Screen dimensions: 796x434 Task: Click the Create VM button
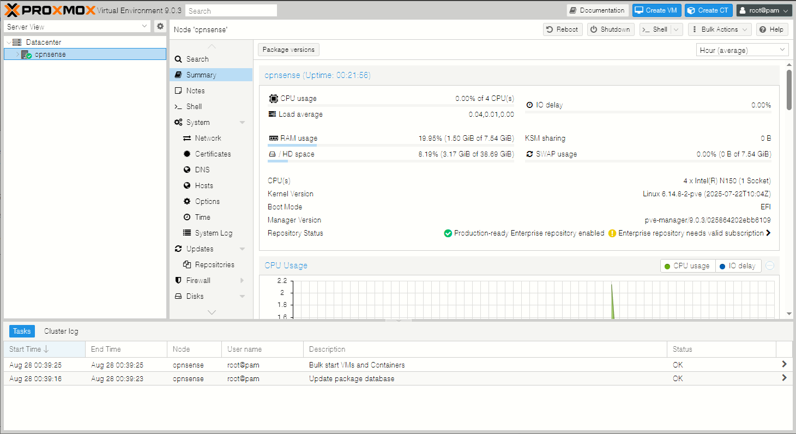(656, 10)
